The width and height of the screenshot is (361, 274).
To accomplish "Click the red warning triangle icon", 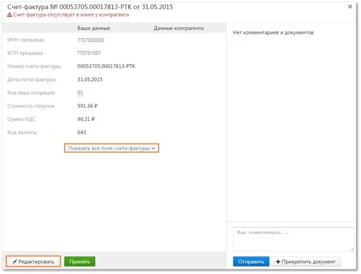I will (10, 15).
